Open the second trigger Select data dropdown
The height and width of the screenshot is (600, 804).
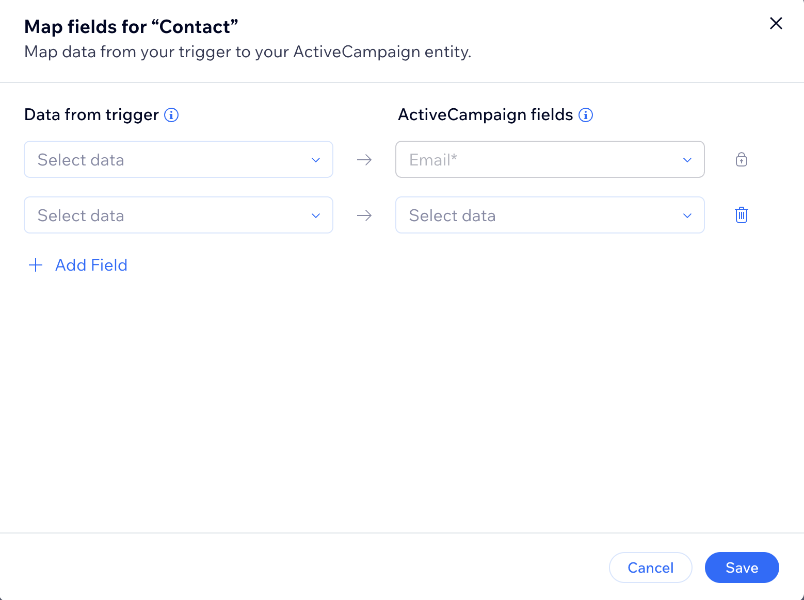point(179,215)
